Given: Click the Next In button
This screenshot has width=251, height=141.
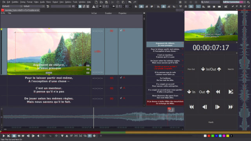Looking at the screenshot, I should point(231,69).
